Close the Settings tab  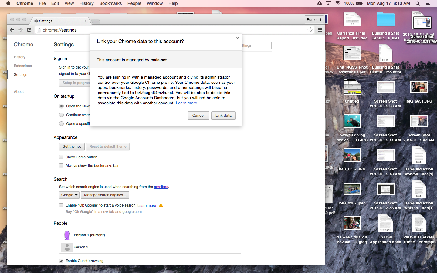[86, 21]
